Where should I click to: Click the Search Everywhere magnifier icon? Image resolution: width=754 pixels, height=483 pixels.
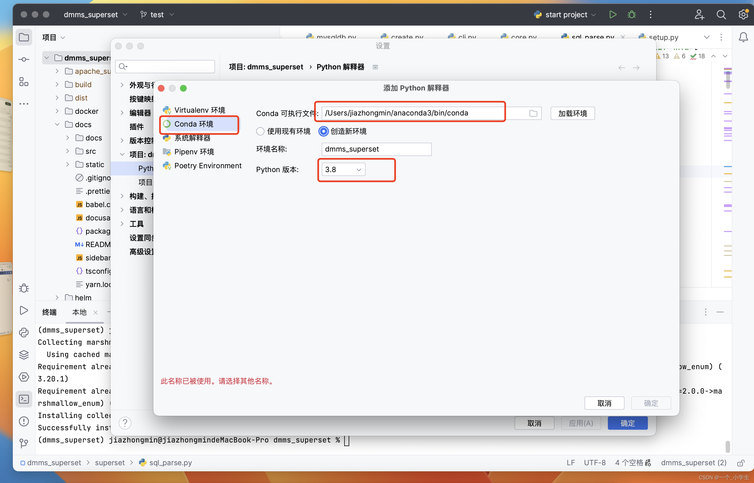(x=721, y=14)
